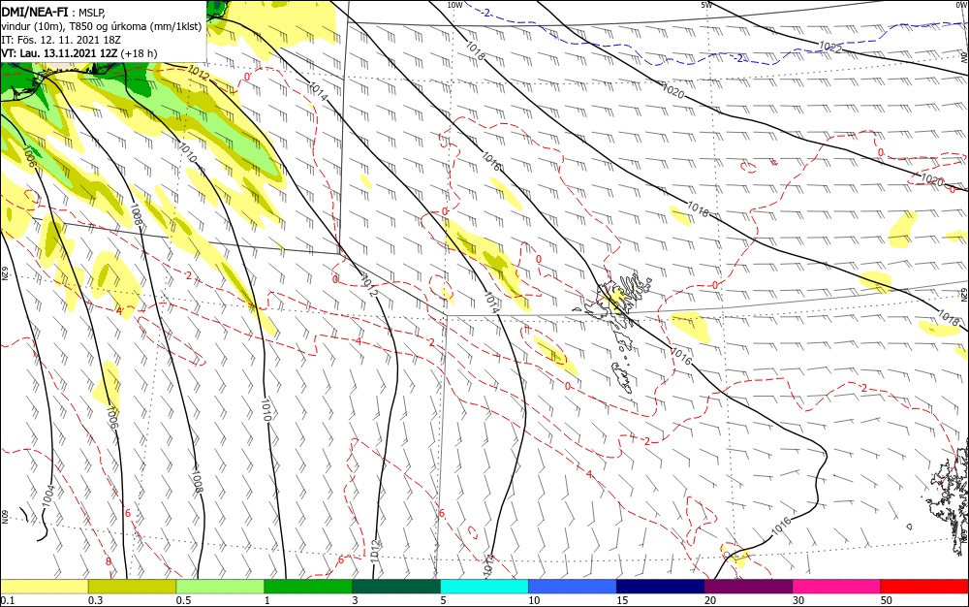Click the "DMI/NEA-FI" title text

(35, 11)
